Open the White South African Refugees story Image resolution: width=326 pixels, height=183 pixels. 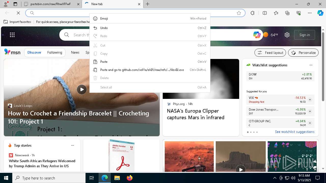click(42, 163)
